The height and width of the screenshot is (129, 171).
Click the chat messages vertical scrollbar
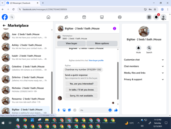(118, 81)
